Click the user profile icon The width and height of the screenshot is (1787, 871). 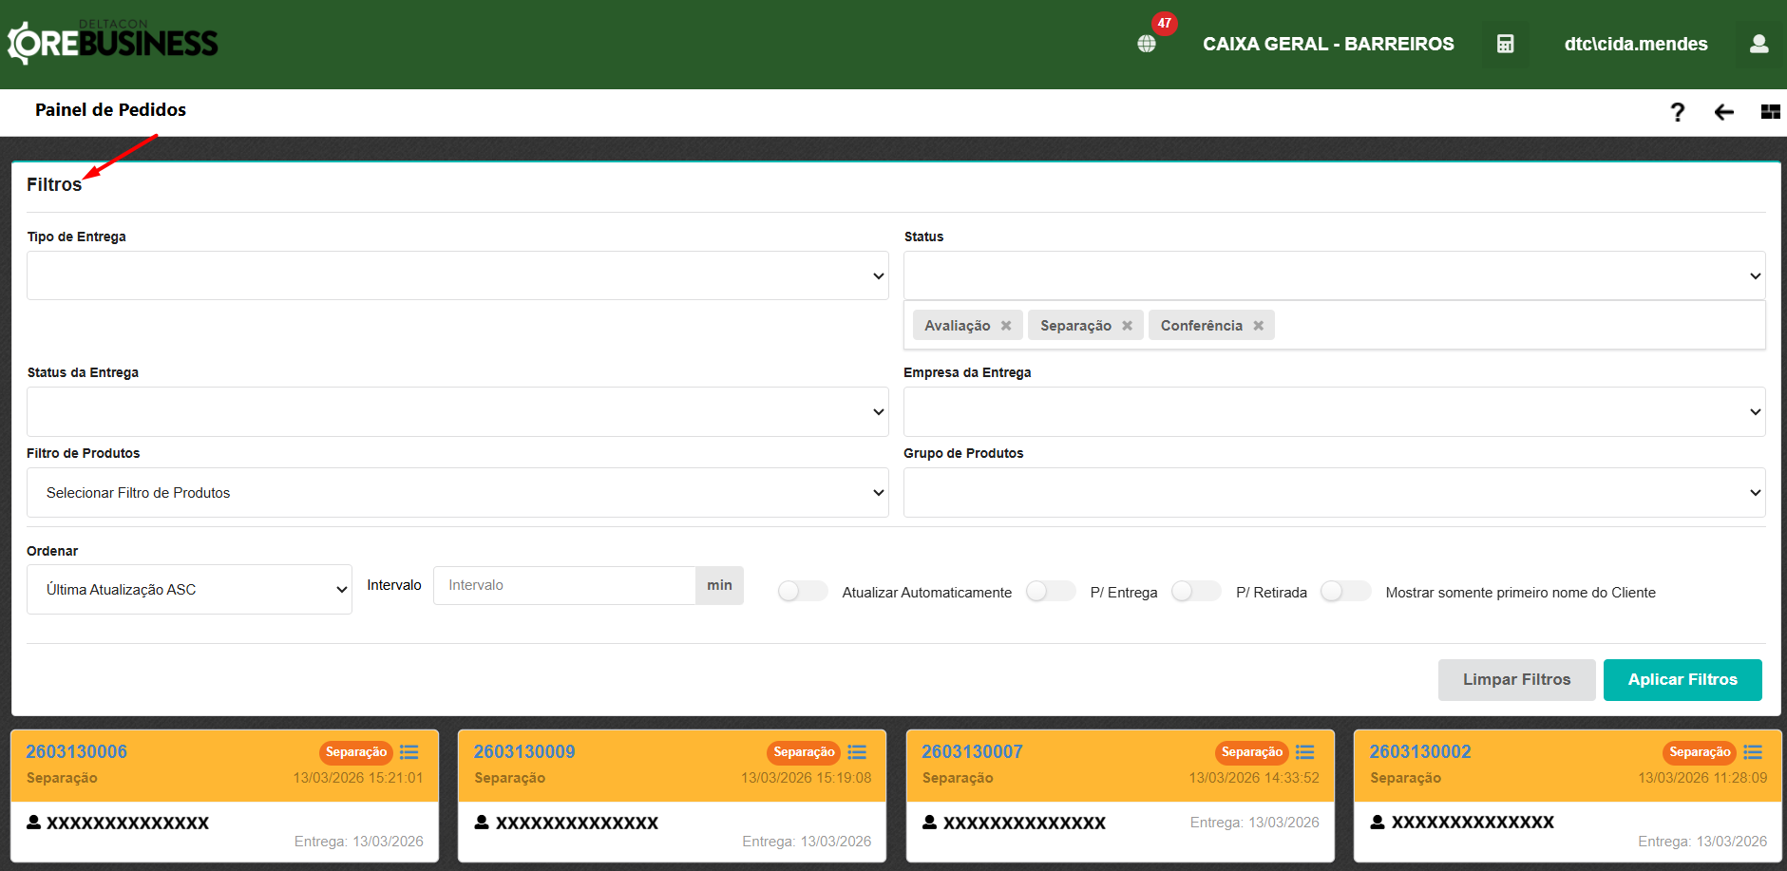tap(1758, 44)
